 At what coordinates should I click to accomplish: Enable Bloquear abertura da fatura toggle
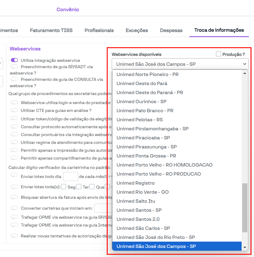pyautogui.click(x=14, y=197)
